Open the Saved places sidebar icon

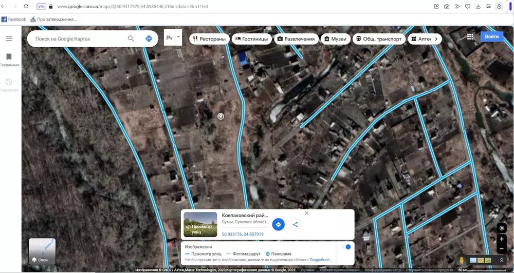(x=9, y=57)
